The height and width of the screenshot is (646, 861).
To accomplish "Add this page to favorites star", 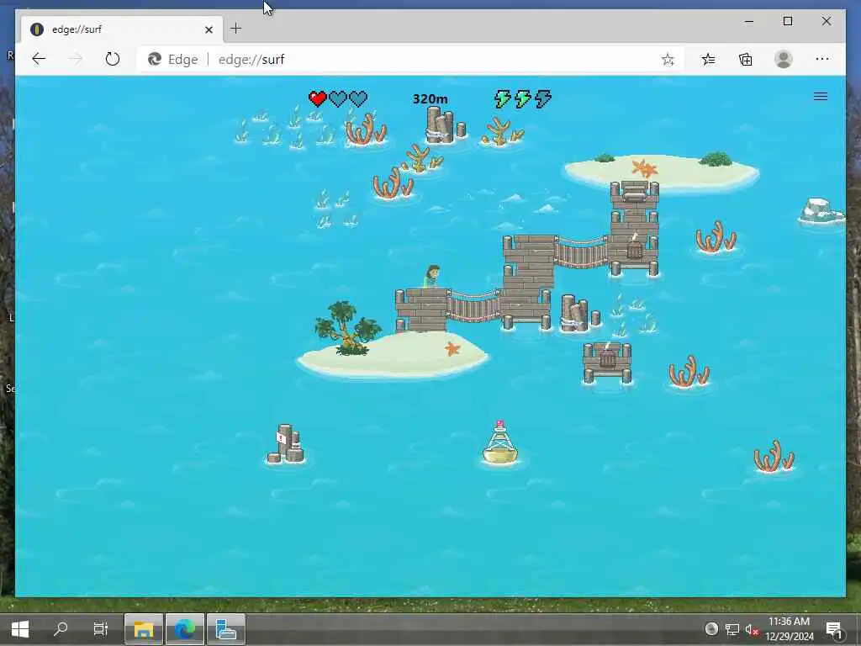I will pos(668,60).
